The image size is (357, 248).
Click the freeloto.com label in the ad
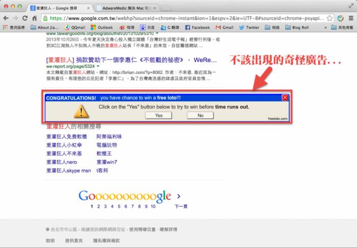pos(277,119)
